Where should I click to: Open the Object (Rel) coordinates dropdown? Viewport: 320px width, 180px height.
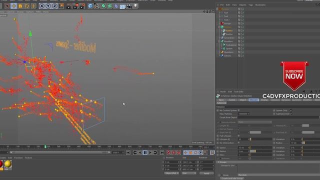[x=171, y=173]
